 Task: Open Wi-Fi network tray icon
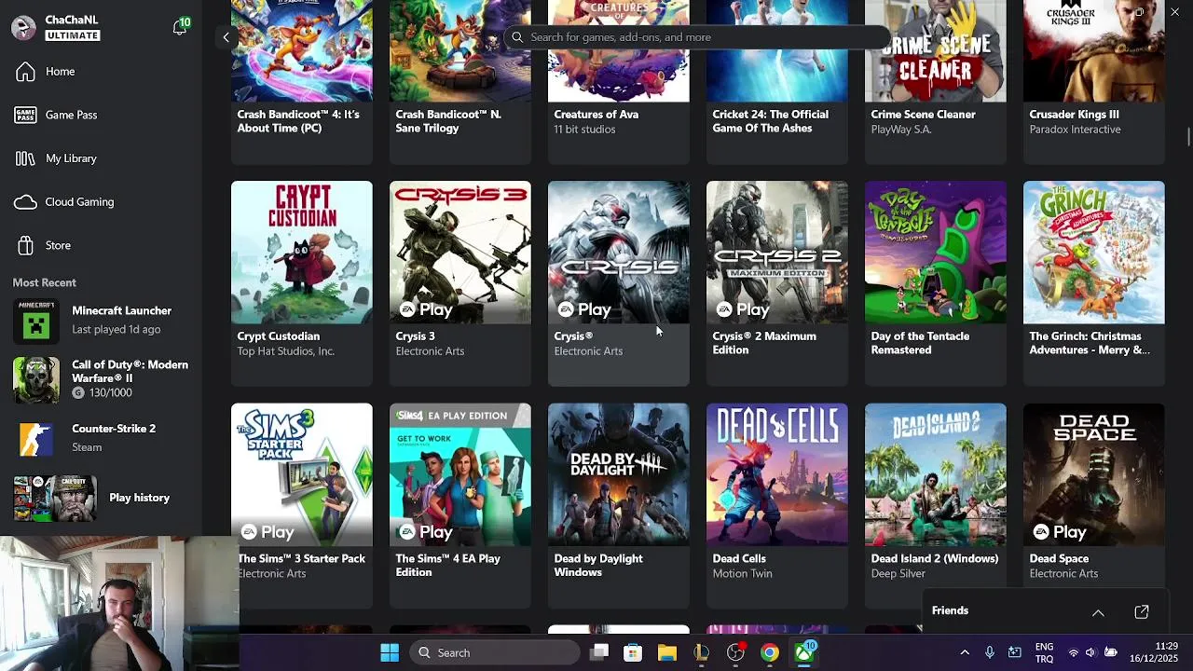pos(1073,652)
